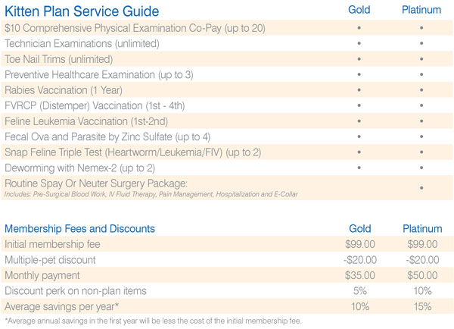
Task: Click Platinum dot for Feline Leukemia Vaccination
Action: (x=421, y=121)
